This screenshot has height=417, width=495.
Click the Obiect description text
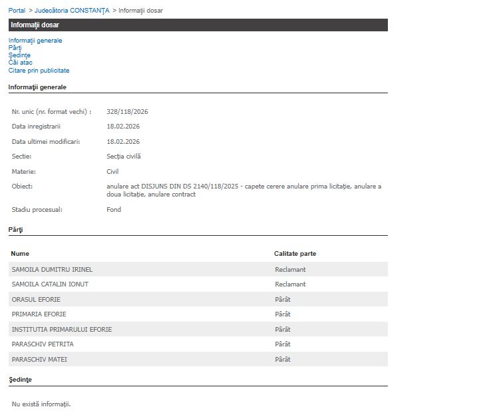coord(244,190)
